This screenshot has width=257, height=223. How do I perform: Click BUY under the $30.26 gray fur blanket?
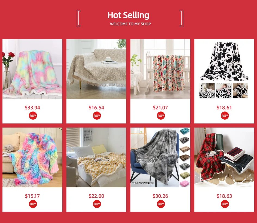point(161,204)
